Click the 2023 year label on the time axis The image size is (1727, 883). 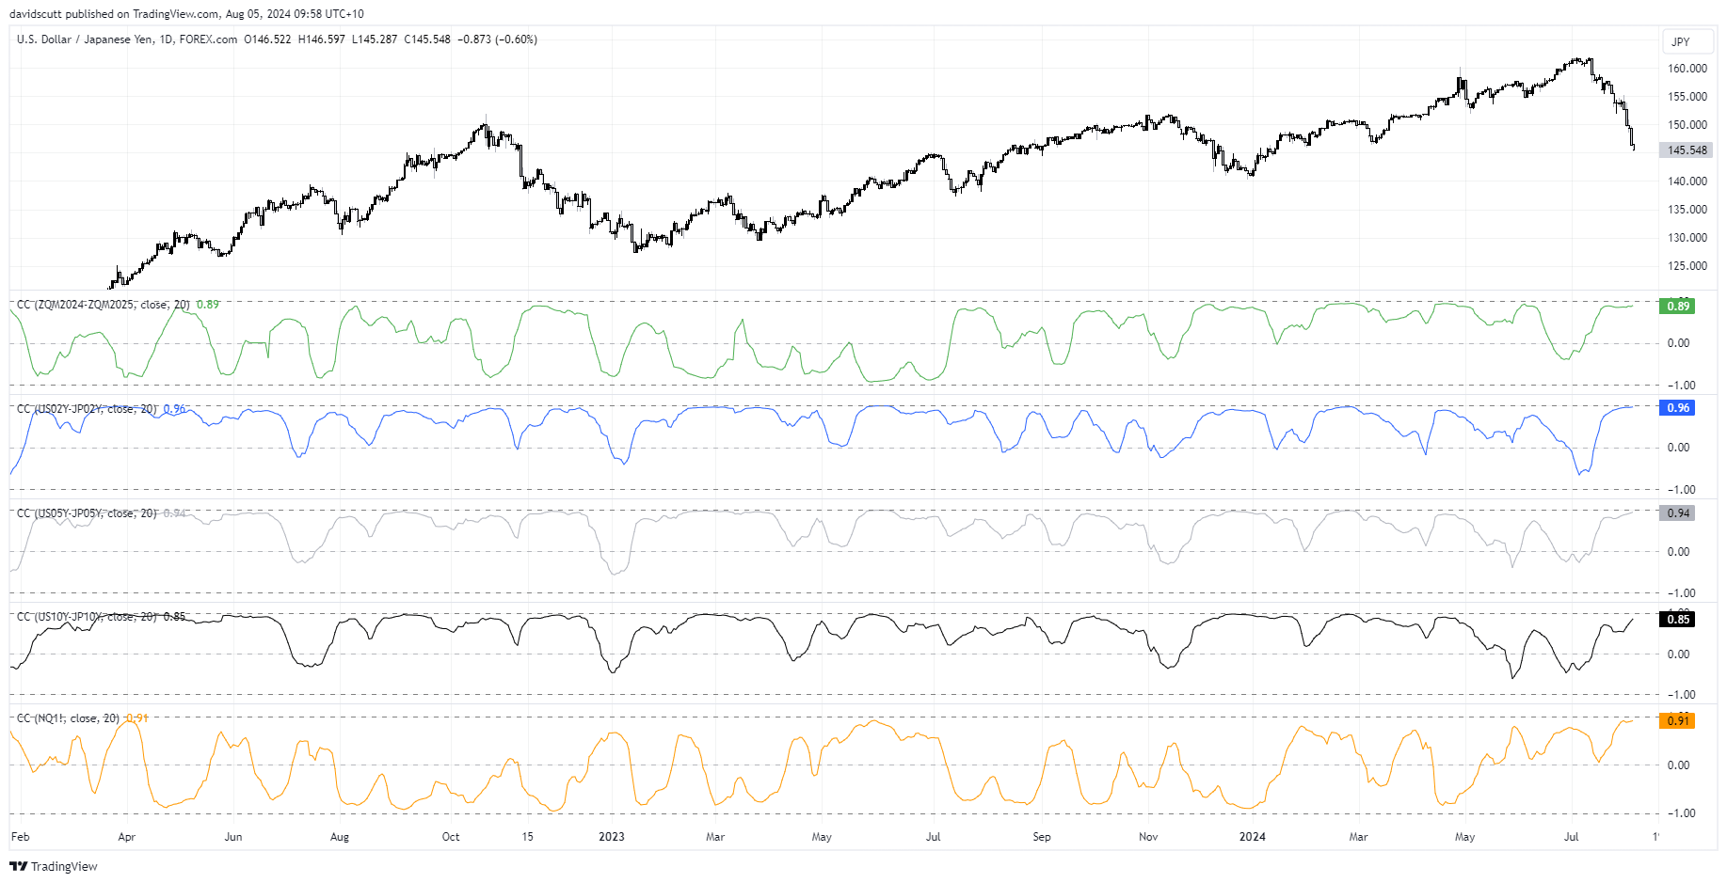point(612,837)
